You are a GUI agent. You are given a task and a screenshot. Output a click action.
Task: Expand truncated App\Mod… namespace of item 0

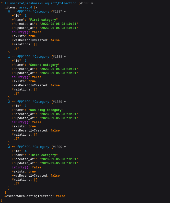(25, 11)
